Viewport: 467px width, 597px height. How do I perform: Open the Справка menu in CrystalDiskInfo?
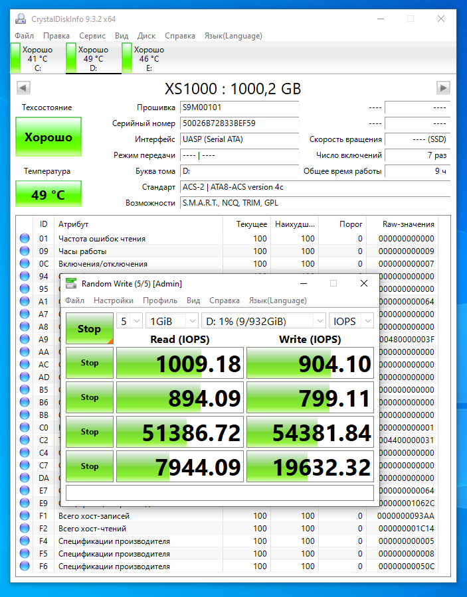180,36
